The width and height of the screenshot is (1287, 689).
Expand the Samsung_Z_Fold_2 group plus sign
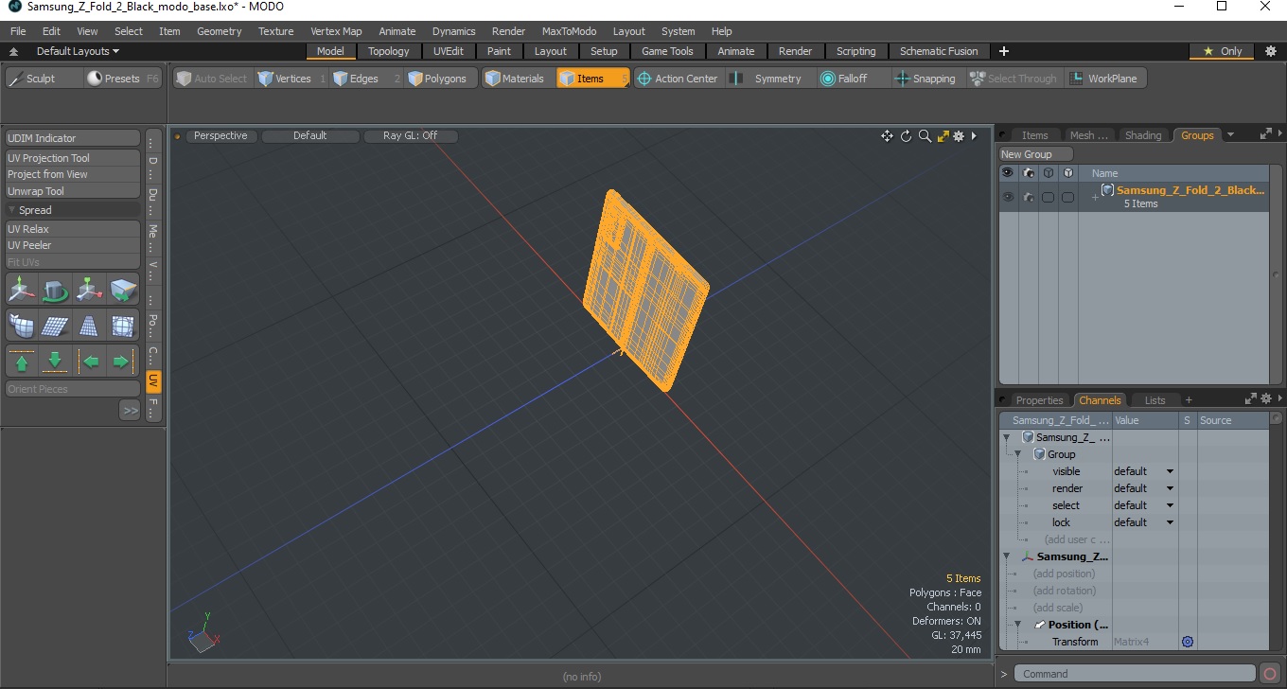[x=1095, y=197]
